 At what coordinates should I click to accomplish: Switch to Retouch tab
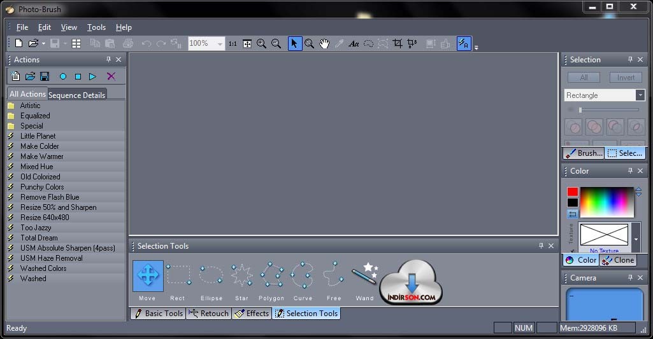(208, 313)
